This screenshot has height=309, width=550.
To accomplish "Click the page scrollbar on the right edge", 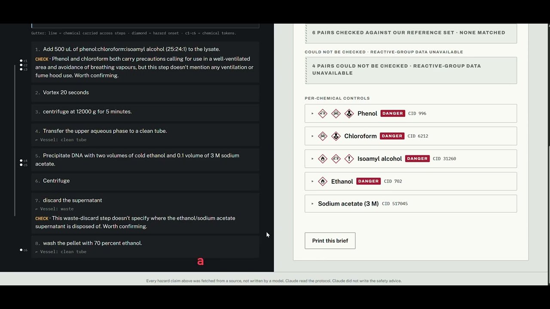I will 548,215.
